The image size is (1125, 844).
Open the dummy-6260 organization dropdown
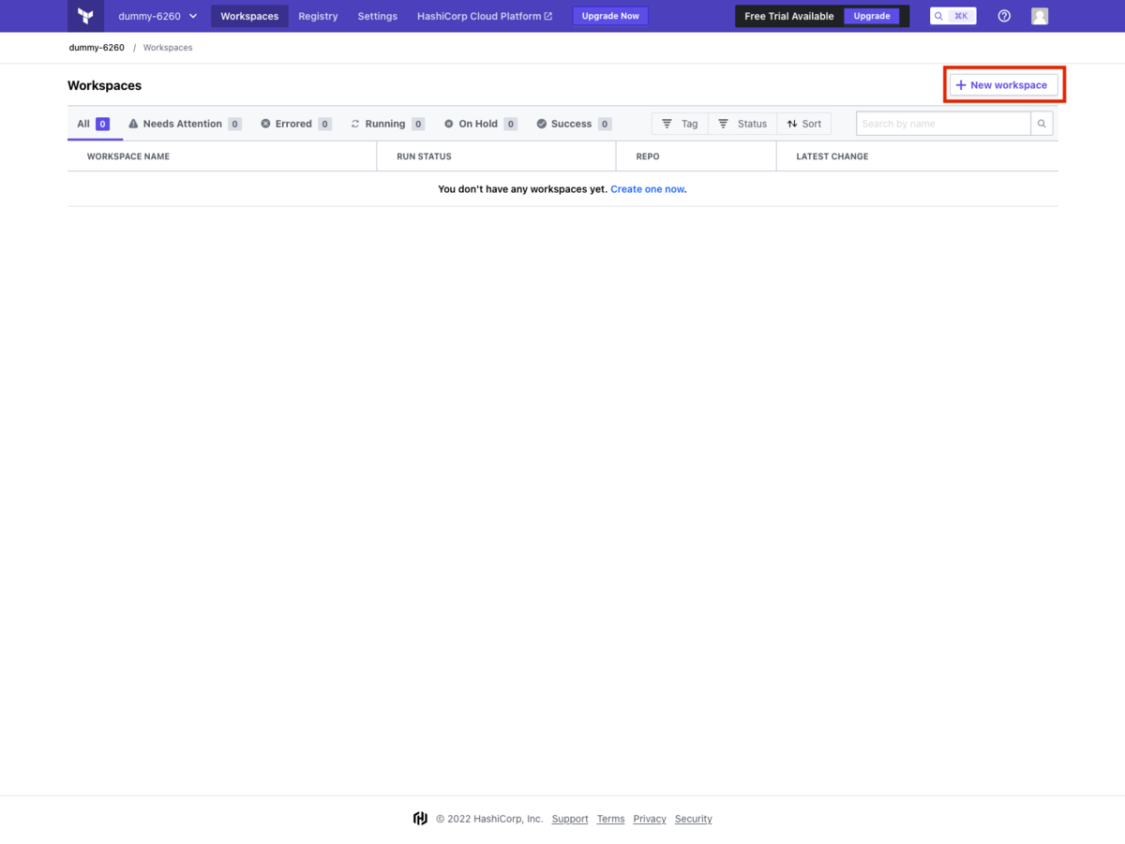point(157,16)
